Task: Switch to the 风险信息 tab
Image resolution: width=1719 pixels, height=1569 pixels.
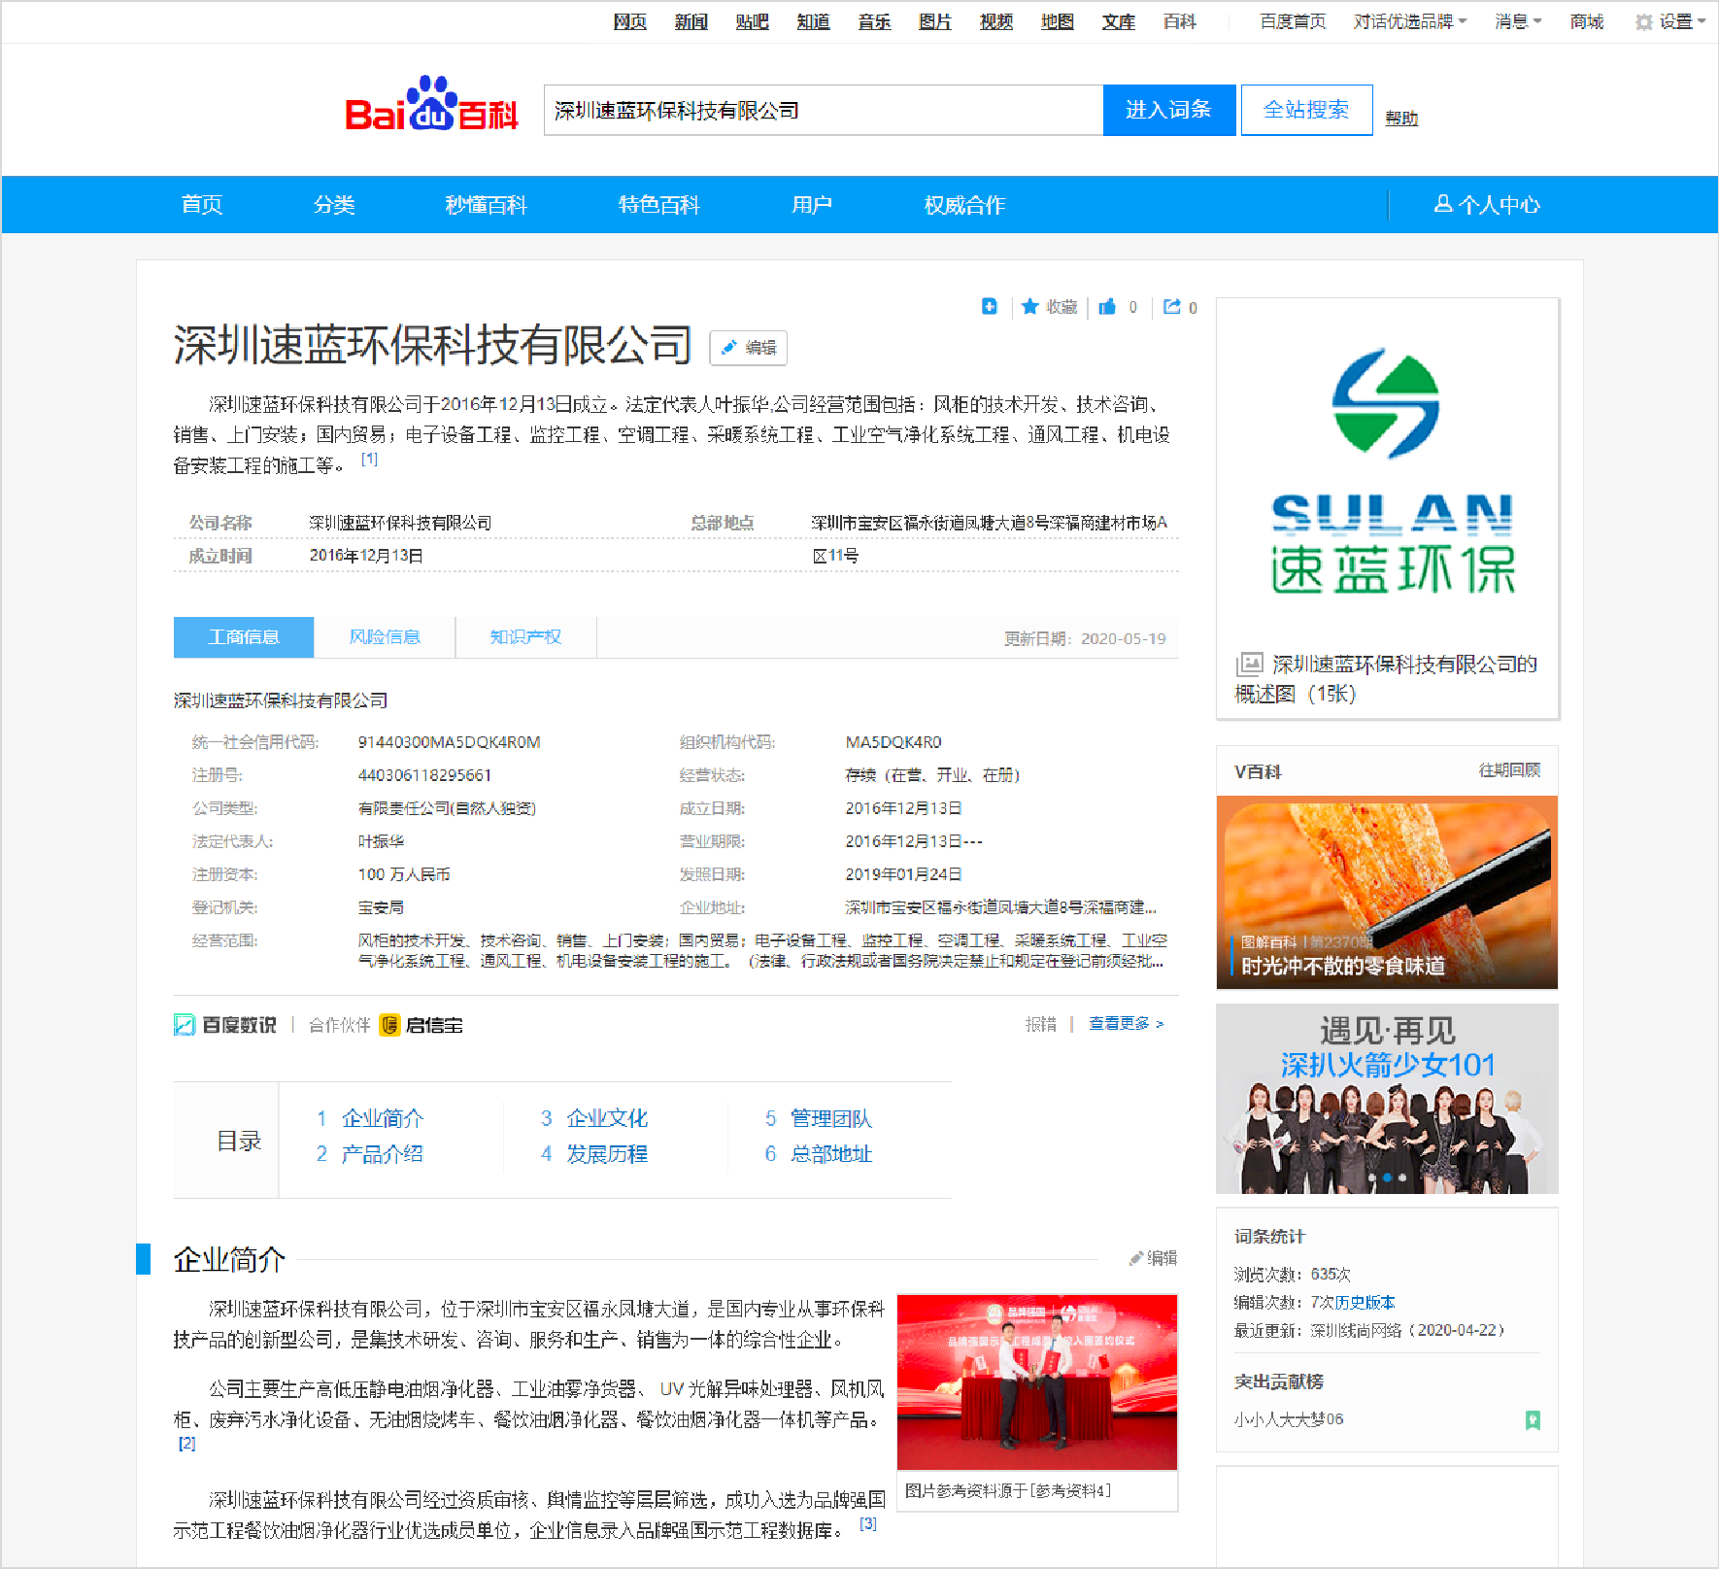Action: click(x=385, y=637)
